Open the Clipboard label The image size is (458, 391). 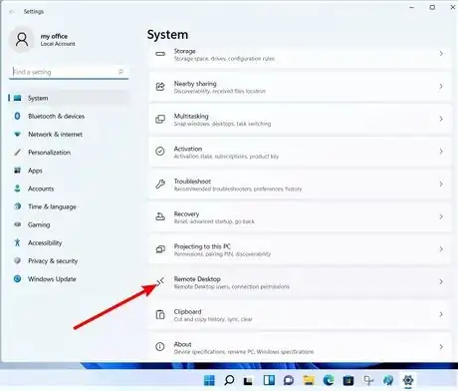tap(187, 311)
